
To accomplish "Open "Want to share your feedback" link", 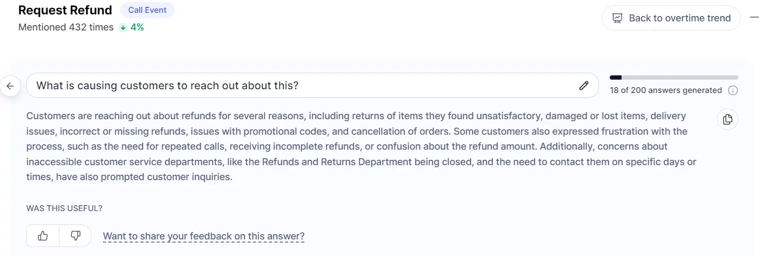I will pyautogui.click(x=204, y=236).
